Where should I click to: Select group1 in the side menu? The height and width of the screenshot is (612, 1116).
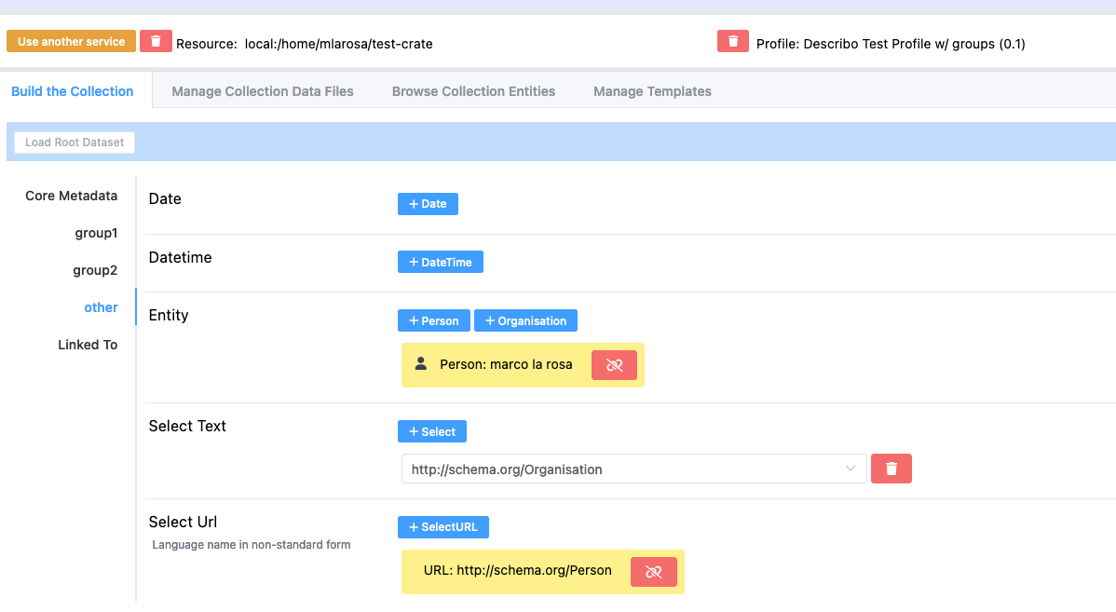click(96, 233)
